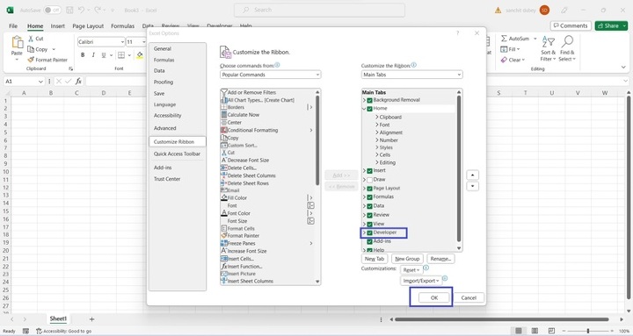Toggle Bold formatting
This screenshot has height=336, width=633.
[83, 54]
